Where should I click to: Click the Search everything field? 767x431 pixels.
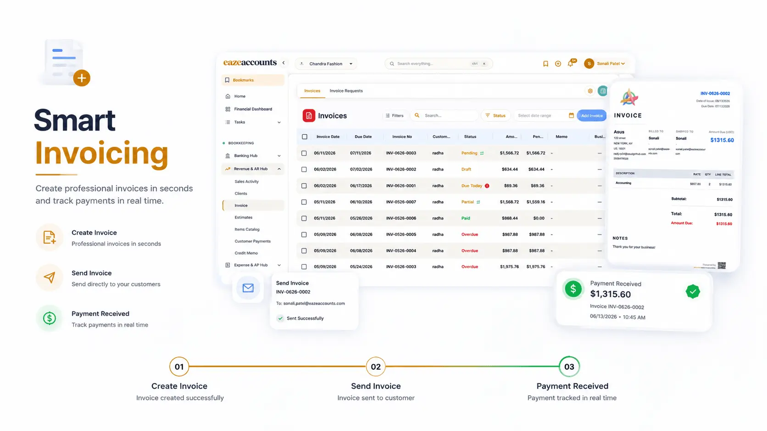point(439,64)
